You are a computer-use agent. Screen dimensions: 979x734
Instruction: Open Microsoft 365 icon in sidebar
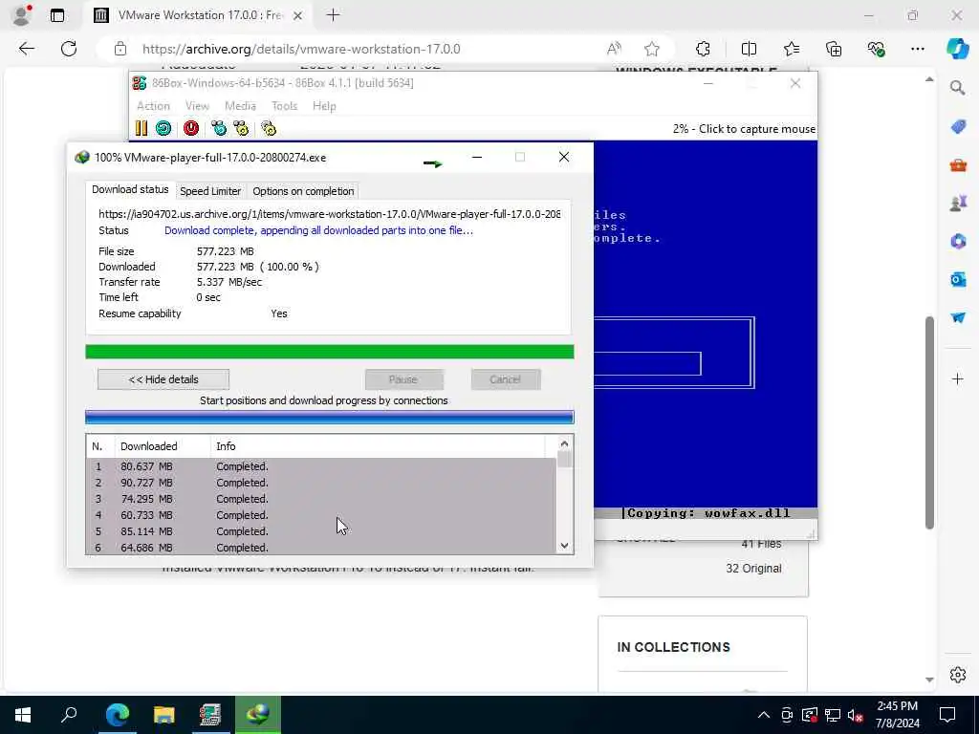(958, 241)
